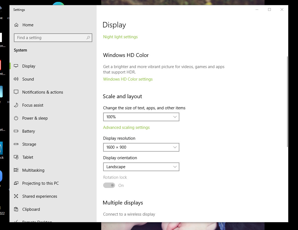
Task: Go to the Tablet settings page
Action: (x=28, y=157)
